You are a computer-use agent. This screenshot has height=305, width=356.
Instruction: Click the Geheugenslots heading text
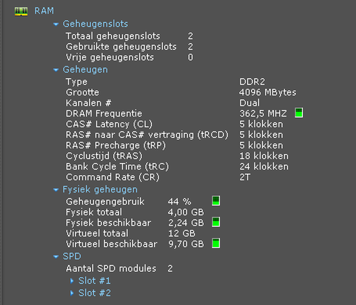tap(96, 24)
